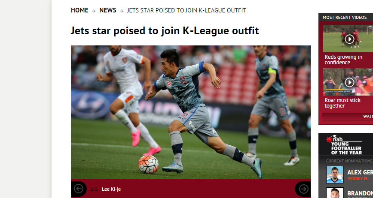Click the main Lee Ki-je match photo
This screenshot has width=373, height=198.
pos(191,112)
